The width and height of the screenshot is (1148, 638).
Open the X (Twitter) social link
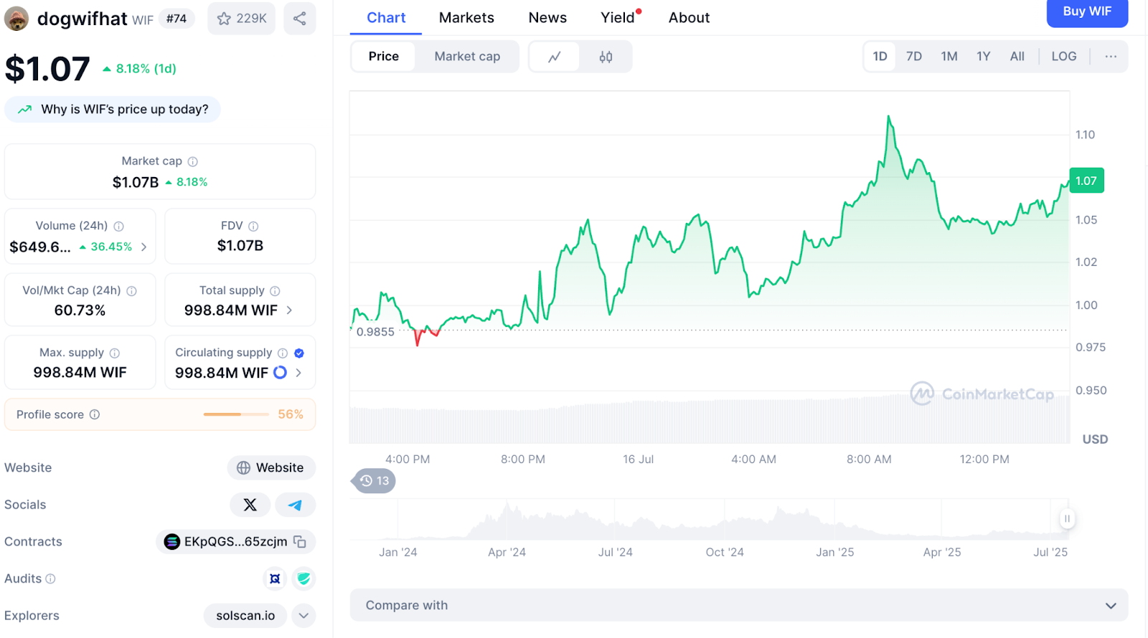(250, 505)
